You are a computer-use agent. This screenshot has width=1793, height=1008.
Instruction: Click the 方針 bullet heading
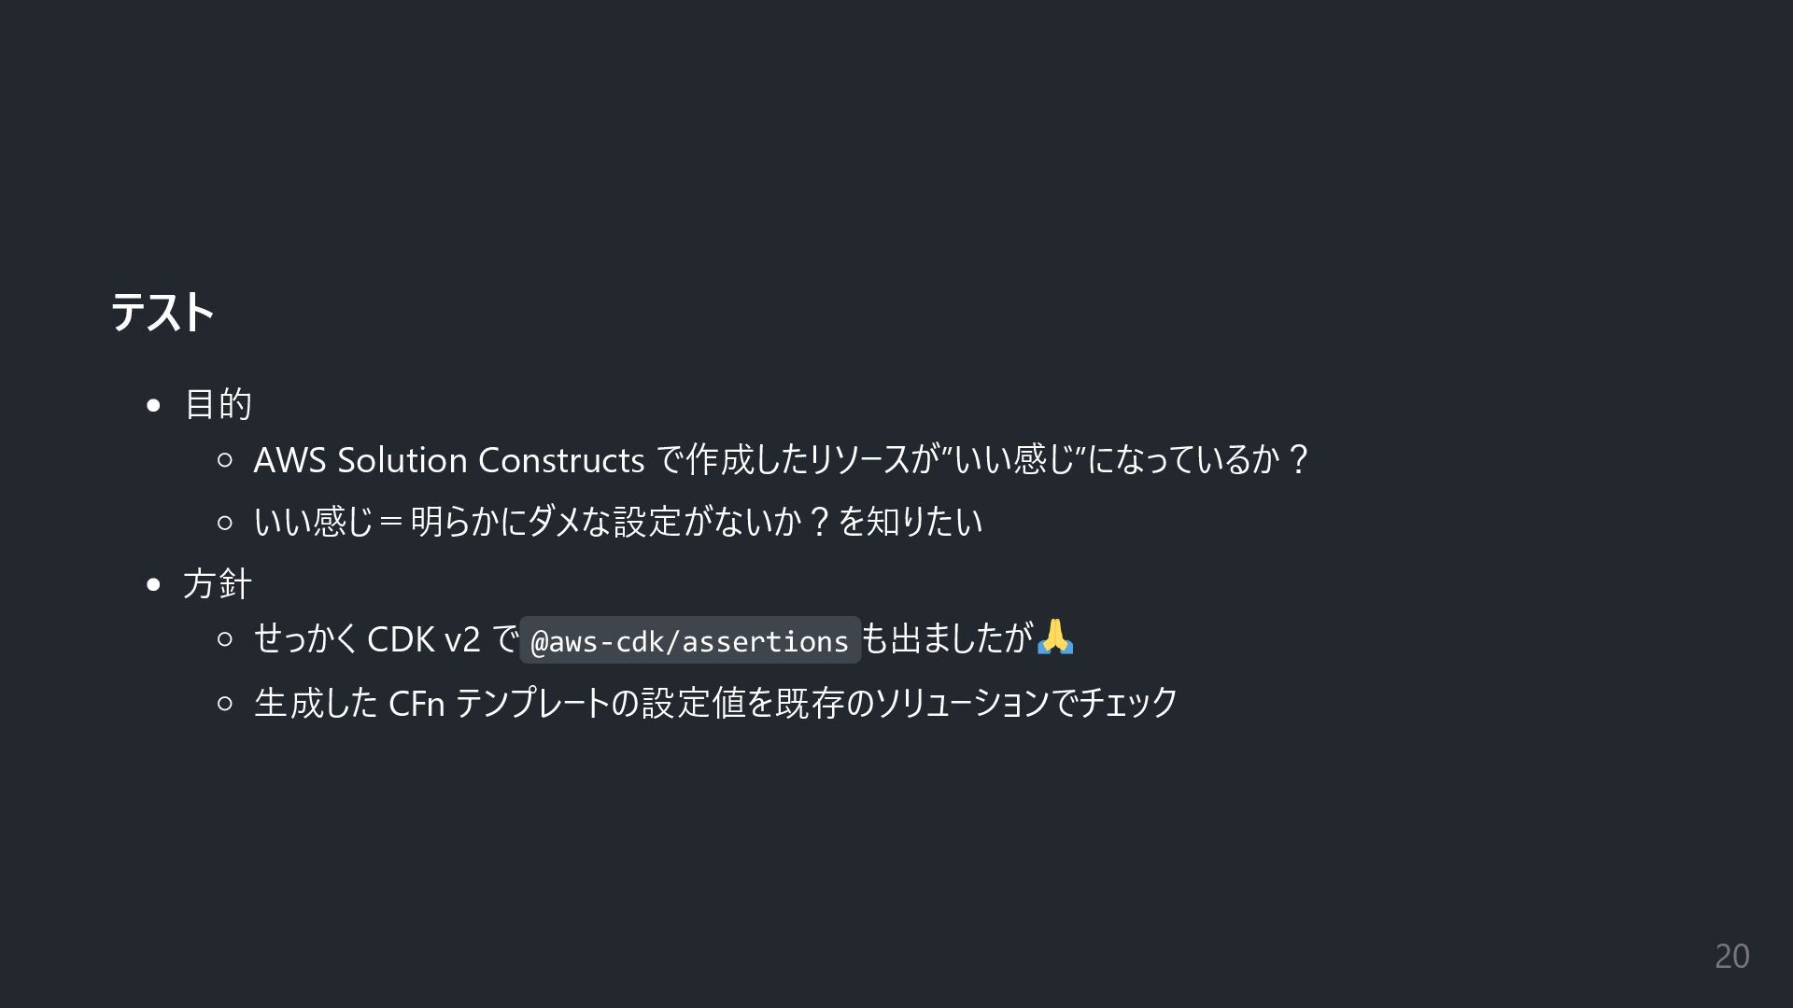point(218,584)
